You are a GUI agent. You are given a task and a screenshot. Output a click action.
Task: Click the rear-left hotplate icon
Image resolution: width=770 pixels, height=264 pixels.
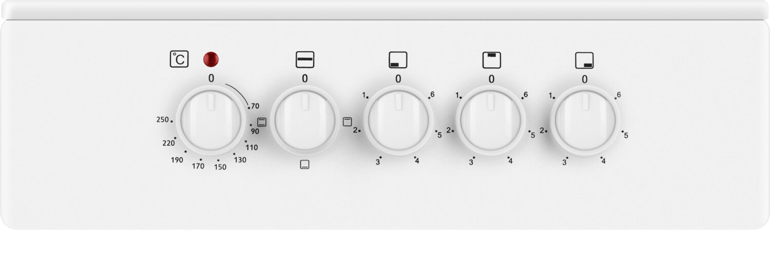coord(491,59)
